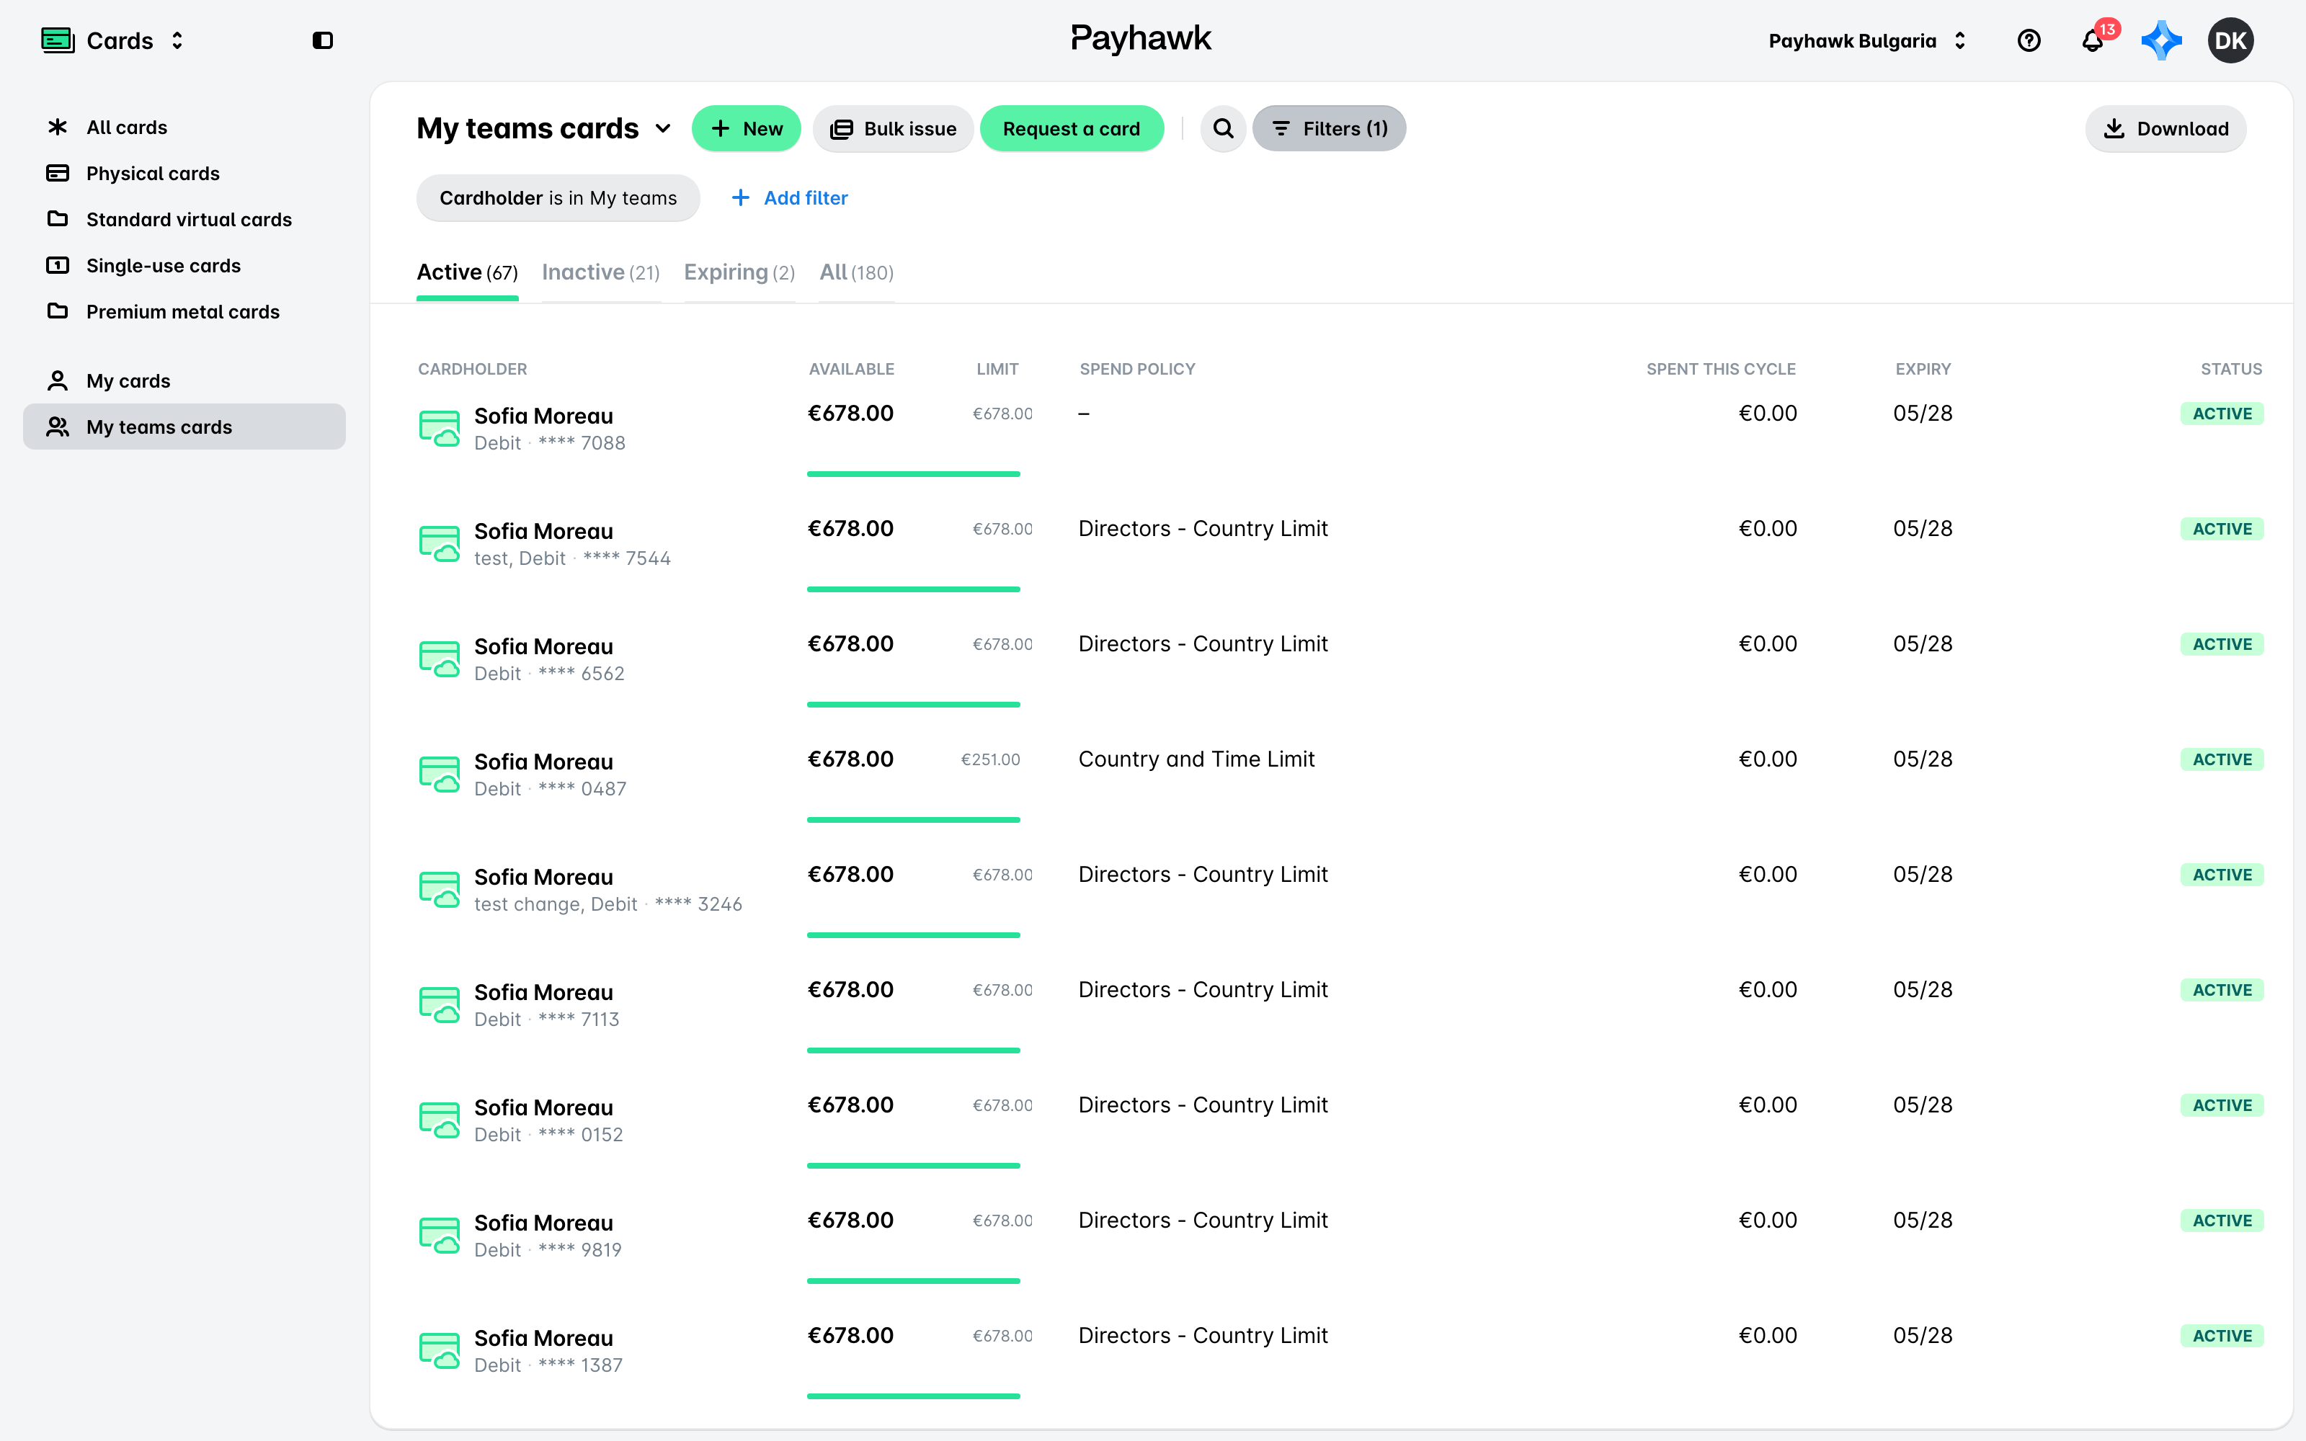Click card icon for card ending 6562
The height and width of the screenshot is (1441, 2306).
click(x=440, y=659)
